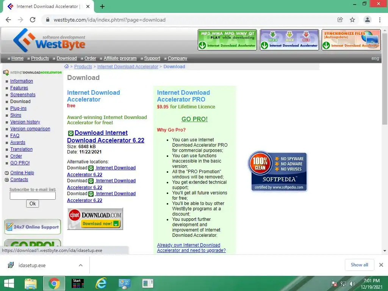Click the Ok subscribe button
The height and width of the screenshot is (291, 388).
(33, 203)
